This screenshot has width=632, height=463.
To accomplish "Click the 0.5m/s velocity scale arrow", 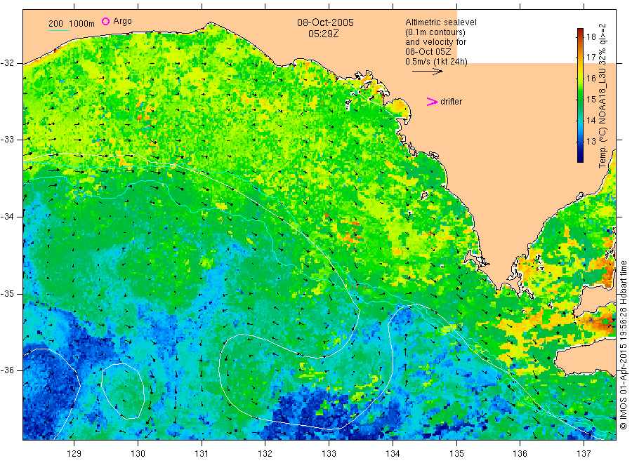I will pyautogui.click(x=427, y=72).
